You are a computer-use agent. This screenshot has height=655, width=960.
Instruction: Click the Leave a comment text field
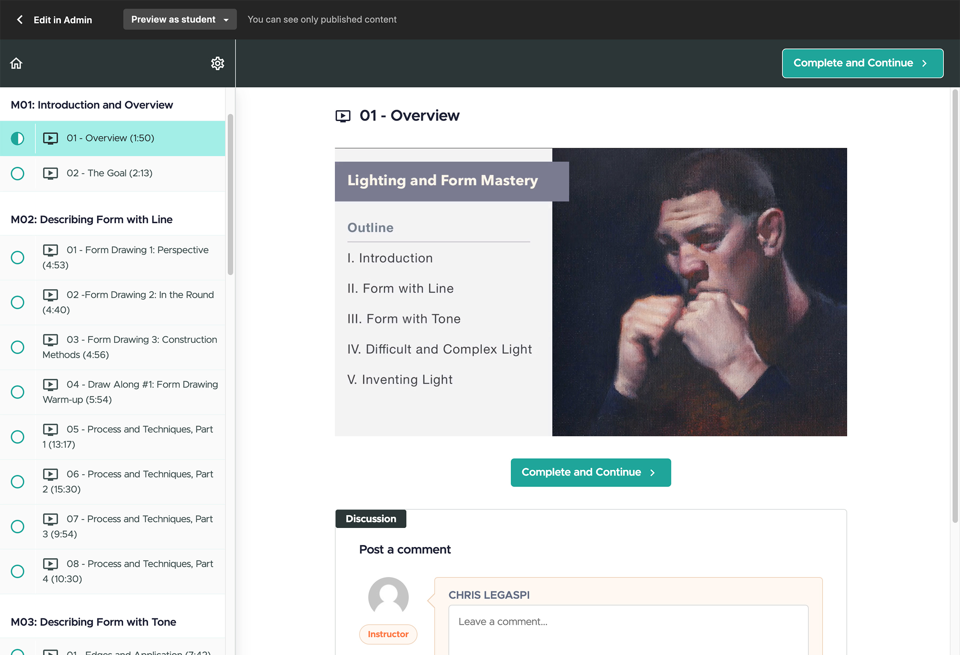[628, 630]
